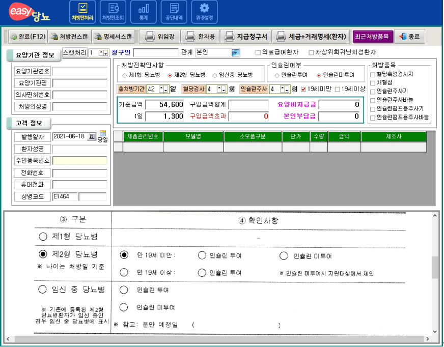444x347 pixels.
Task: Click the 청구인 input field
Action: (x=156, y=52)
